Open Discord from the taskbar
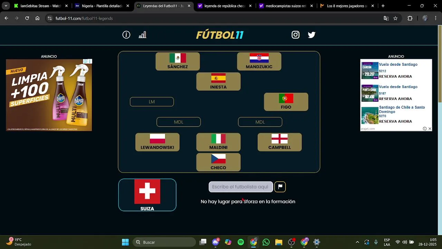Viewport: 442px width, 249px height. [x=216, y=242]
